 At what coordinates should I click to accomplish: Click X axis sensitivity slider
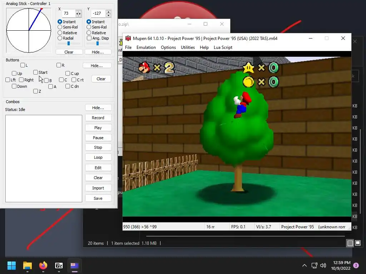(x=69, y=43)
